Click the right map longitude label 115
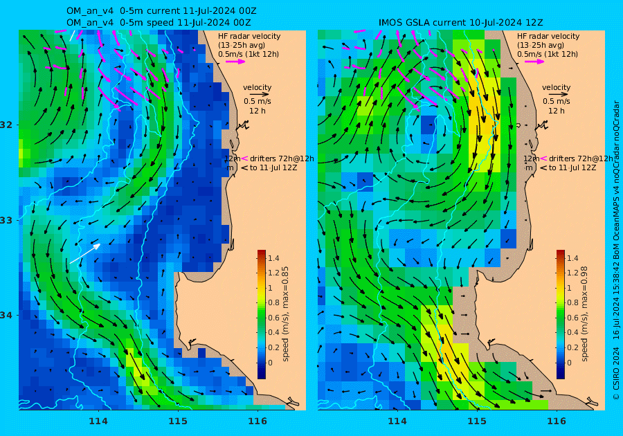 click(x=477, y=421)
